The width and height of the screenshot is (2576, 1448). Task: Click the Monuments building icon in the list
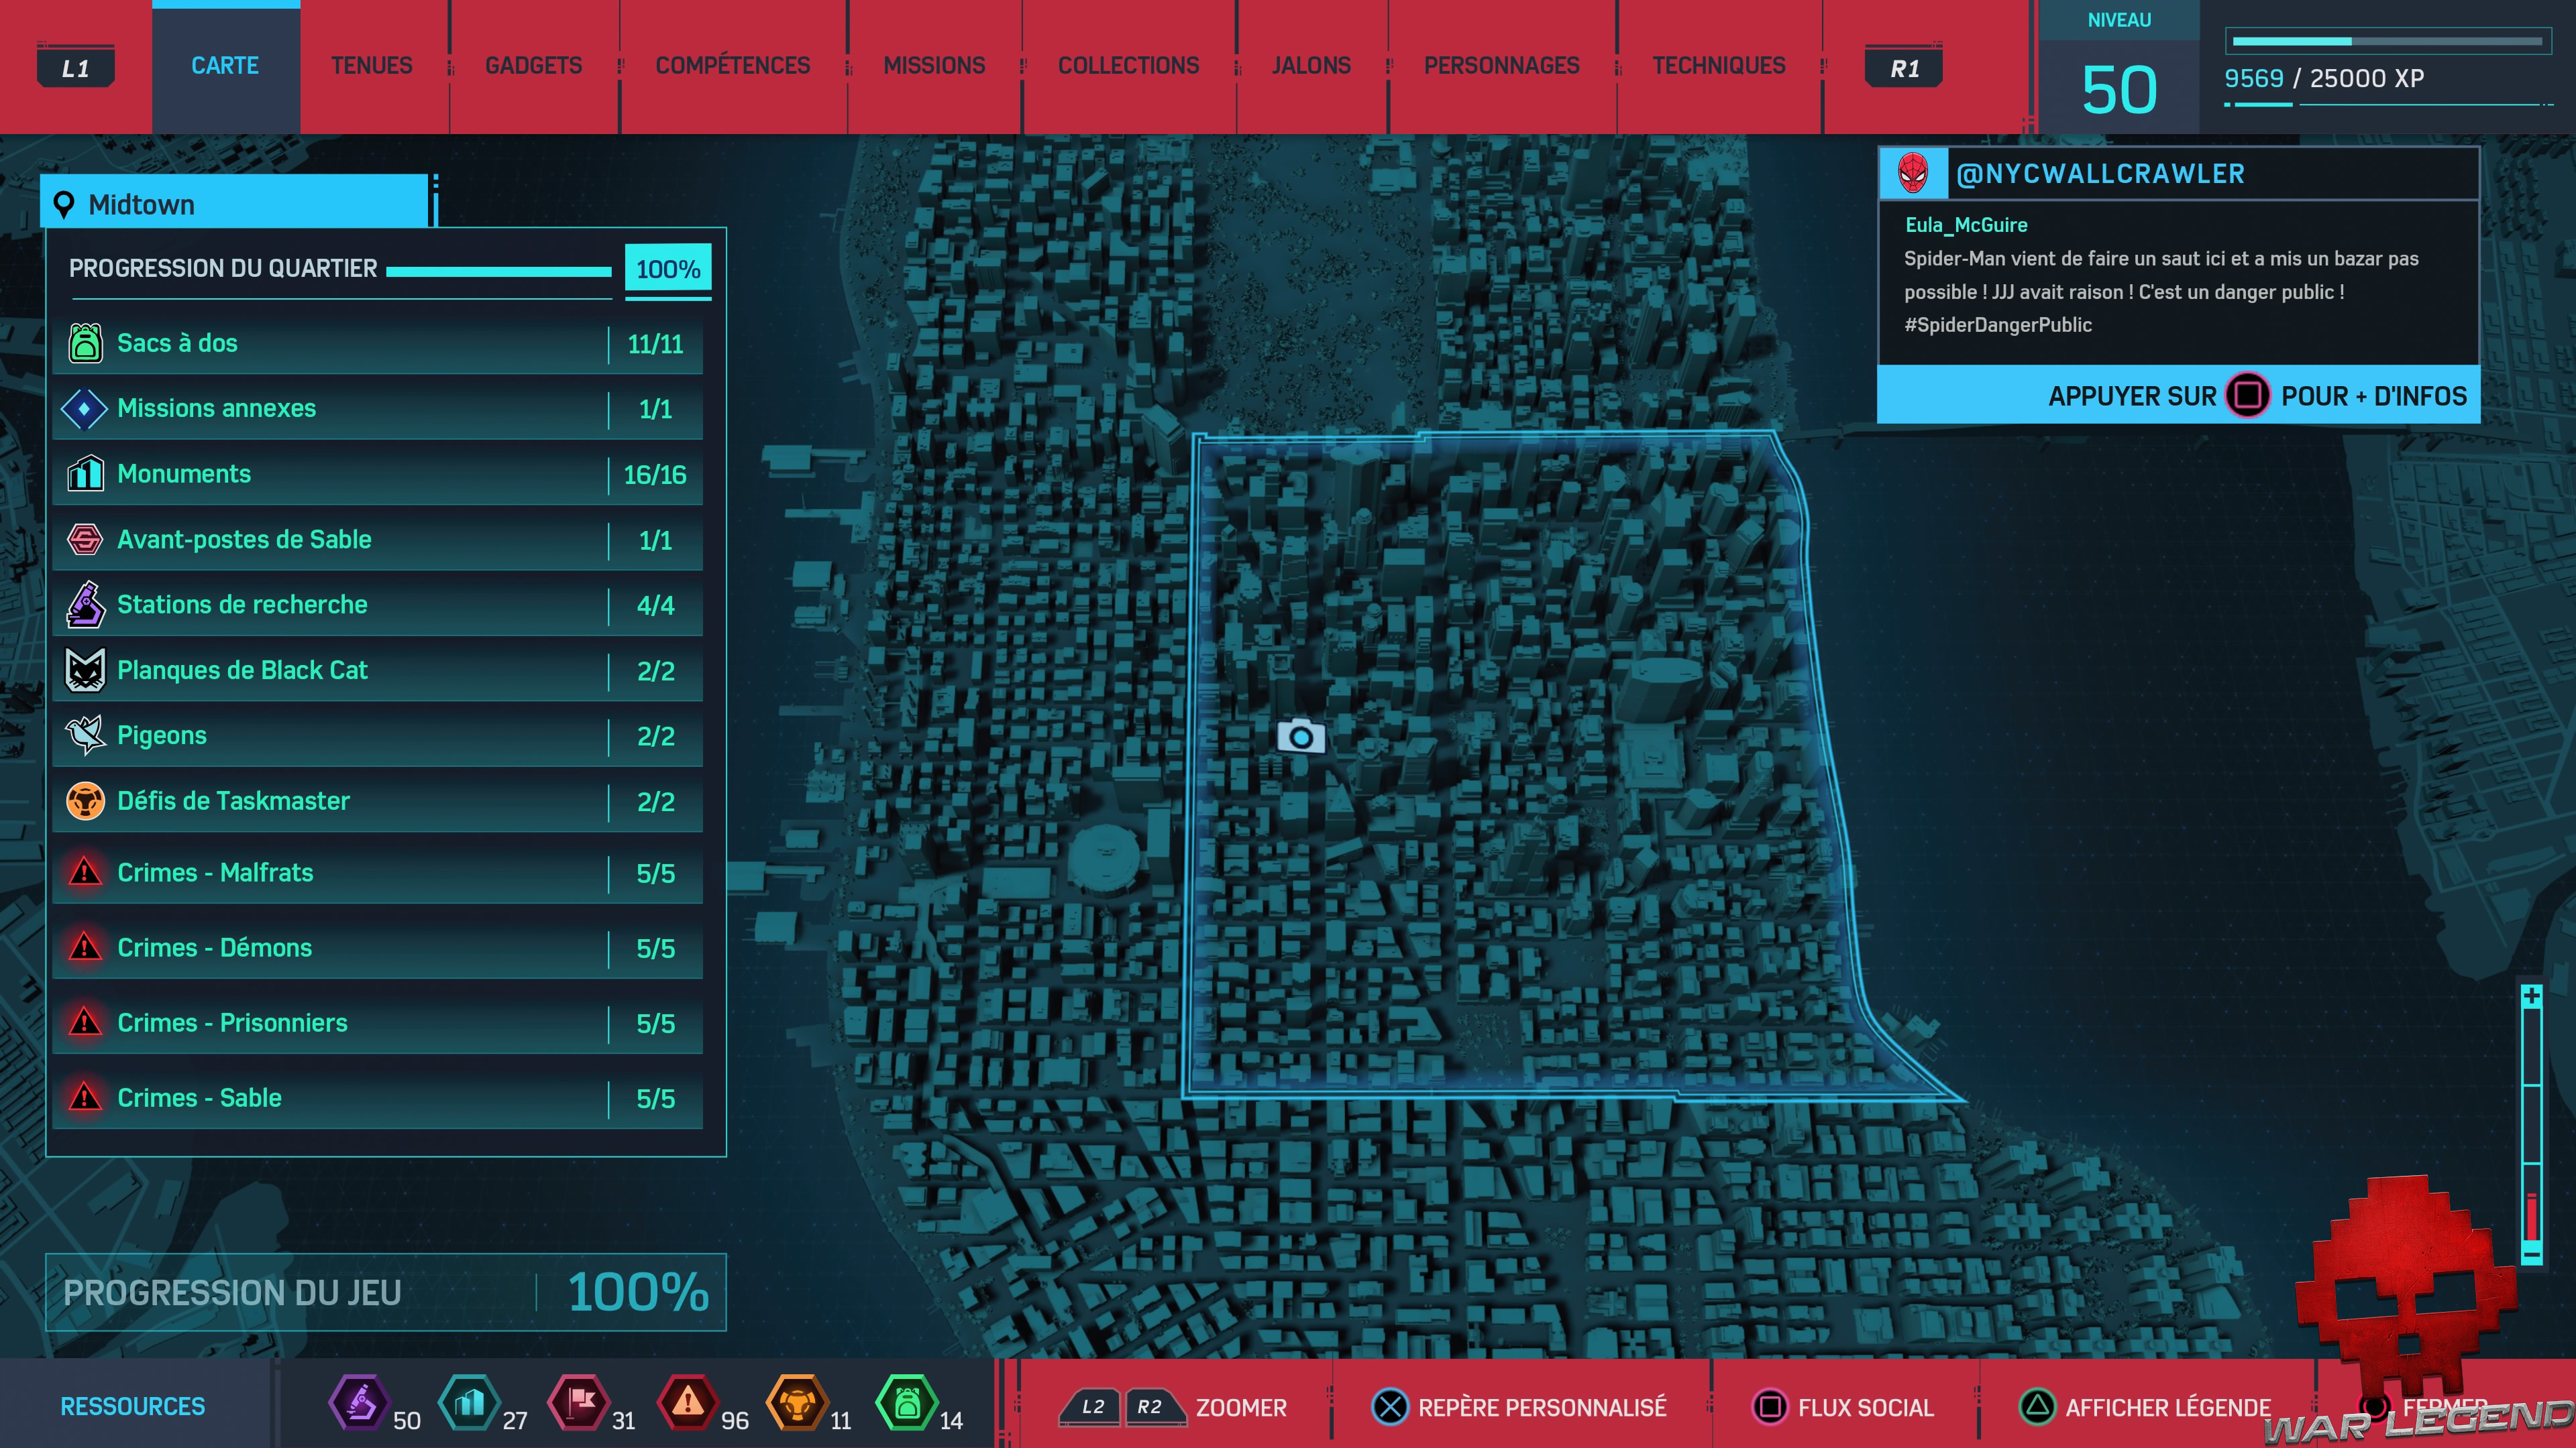(x=85, y=474)
